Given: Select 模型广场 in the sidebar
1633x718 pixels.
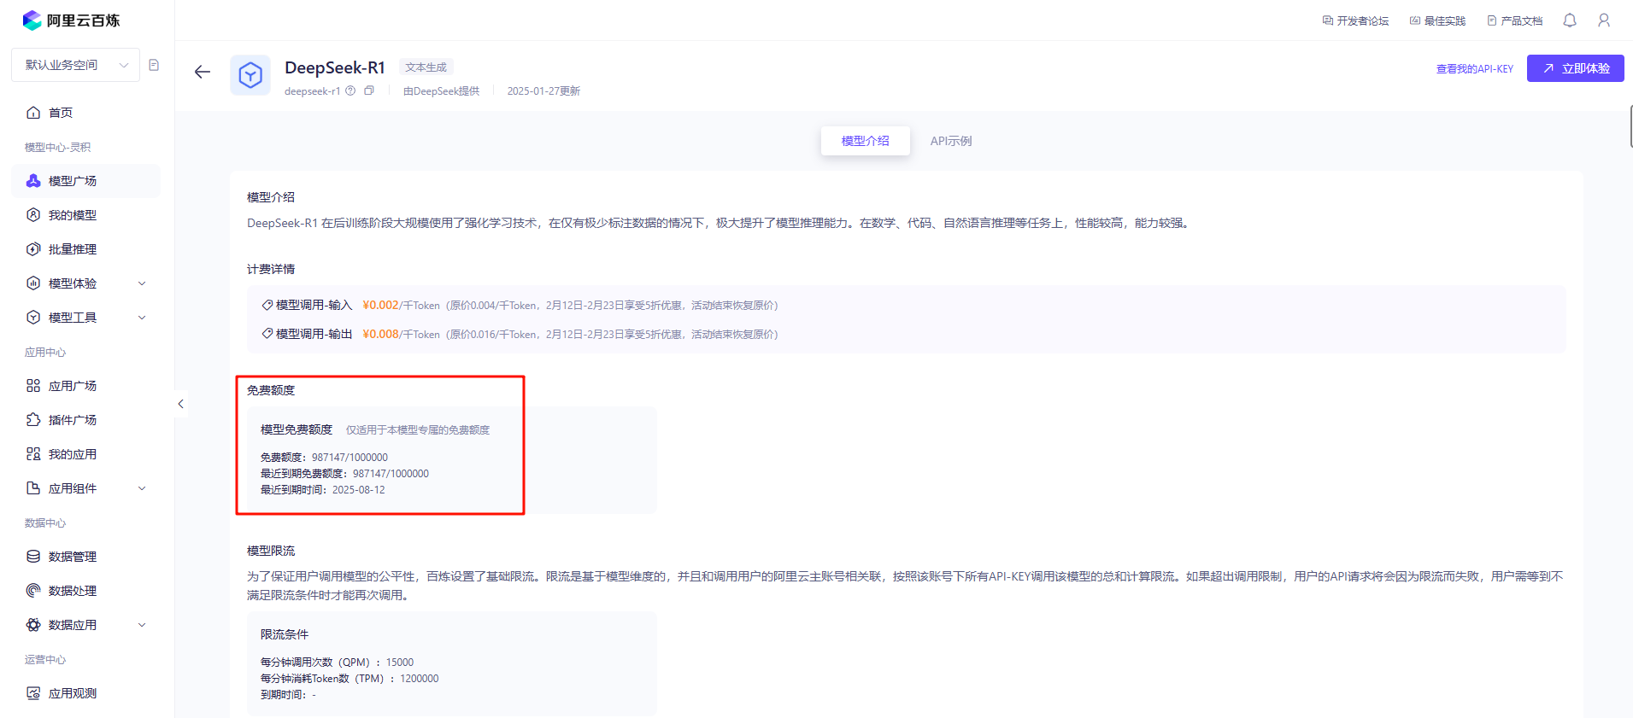Looking at the screenshot, I should [85, 181].
